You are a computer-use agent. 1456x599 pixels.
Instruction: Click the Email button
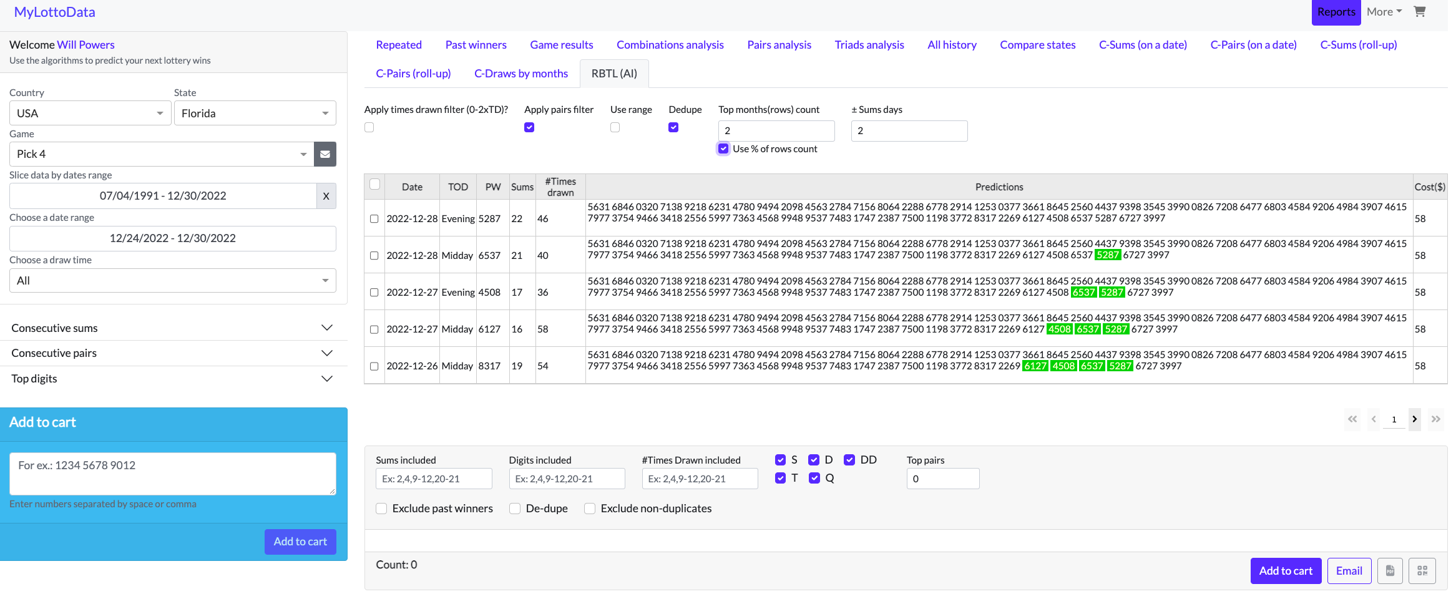pos(1349,571)
